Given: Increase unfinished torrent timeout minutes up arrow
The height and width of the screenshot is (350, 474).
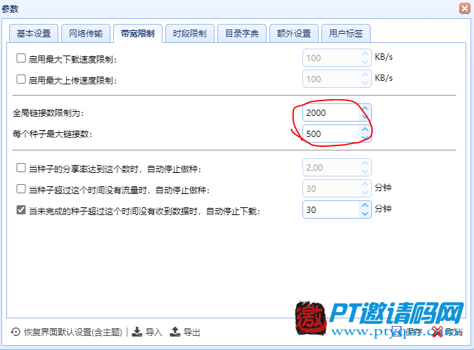Looking at the screenshot, I should 365,205.
